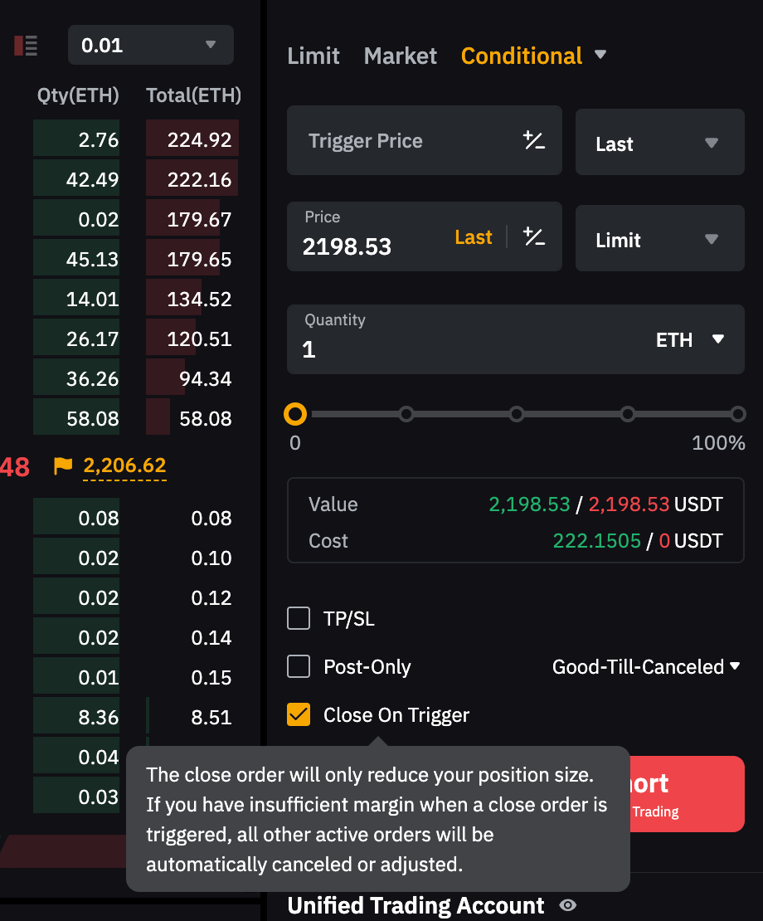Enable the Post-Only checkbox
The image size is (763, 921).
pyautogui.click(x=299, y=666)
